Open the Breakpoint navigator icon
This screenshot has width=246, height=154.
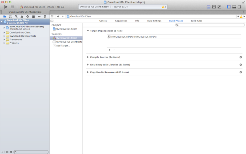pos(39,16)
